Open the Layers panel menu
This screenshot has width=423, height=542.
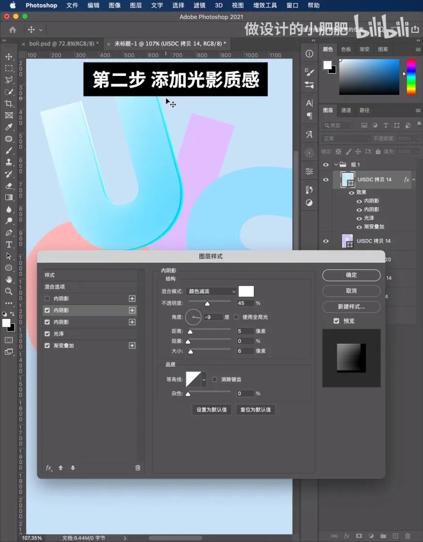(x=418, y=110)
